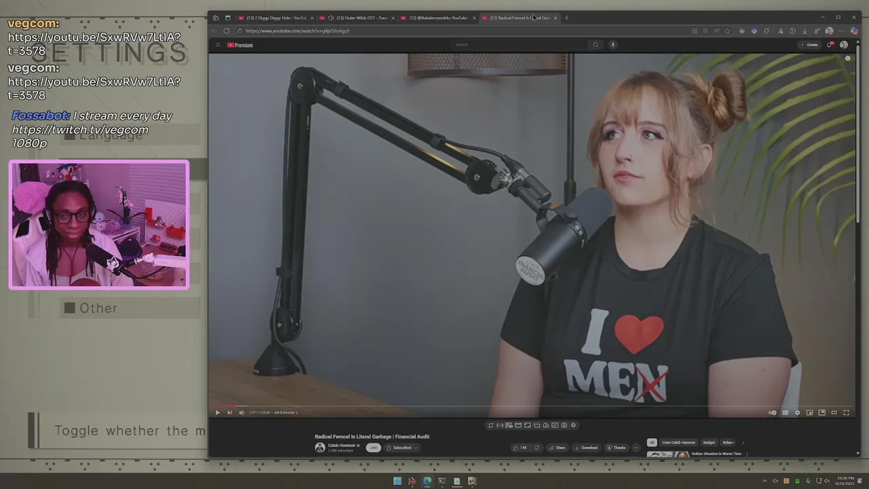Screen dimensions: 869x489
Task: Mute the video player volume
Action: tap(241, 412)
